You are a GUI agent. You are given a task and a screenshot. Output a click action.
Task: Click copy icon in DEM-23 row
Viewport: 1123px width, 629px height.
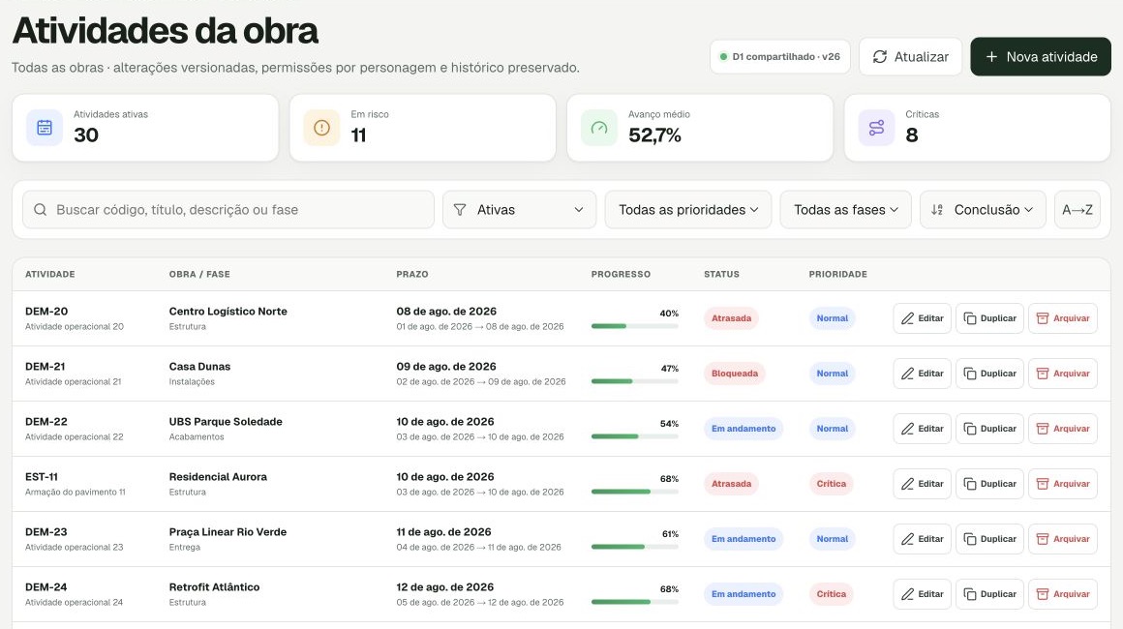coord(970,539)
